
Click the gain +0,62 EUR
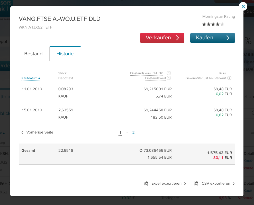tap(223, 115)
